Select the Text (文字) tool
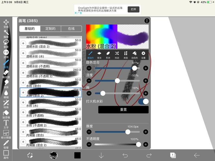This screenshot has width=215, height=161. coord(6,123)
